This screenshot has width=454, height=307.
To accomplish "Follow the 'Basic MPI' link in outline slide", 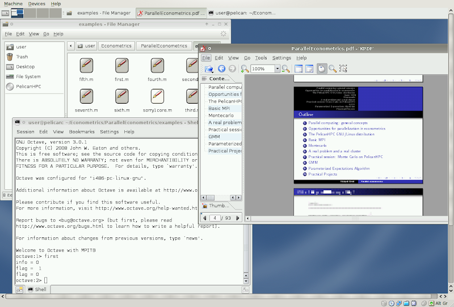I will click(317, 139).
